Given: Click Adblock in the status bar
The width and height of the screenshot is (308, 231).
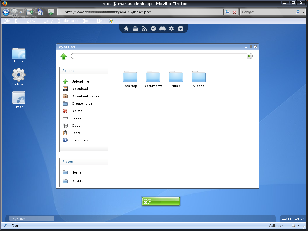Looking at the screenshot, I should click(x=276, y=226).
